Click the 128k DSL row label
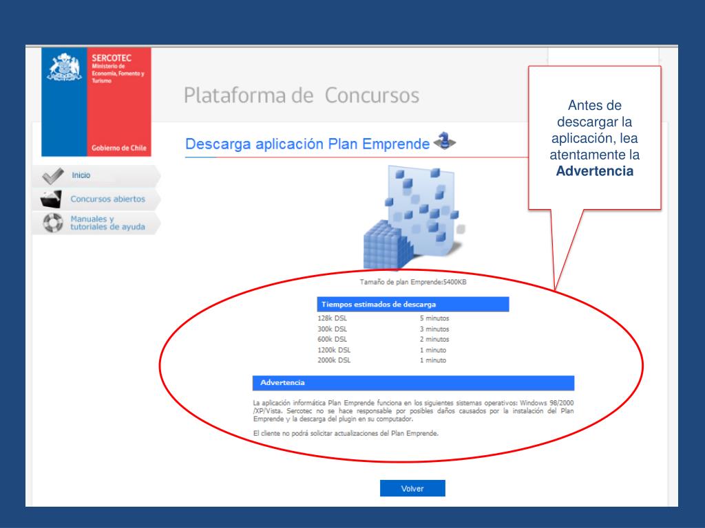This screenshot has height=528, width=705. tap(333, 318)
